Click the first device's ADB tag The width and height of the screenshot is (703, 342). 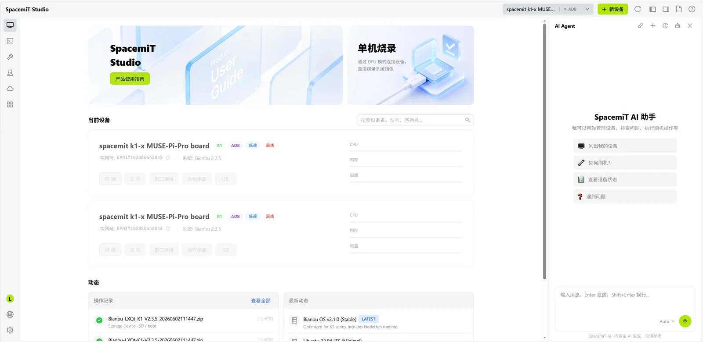(236, 146)
